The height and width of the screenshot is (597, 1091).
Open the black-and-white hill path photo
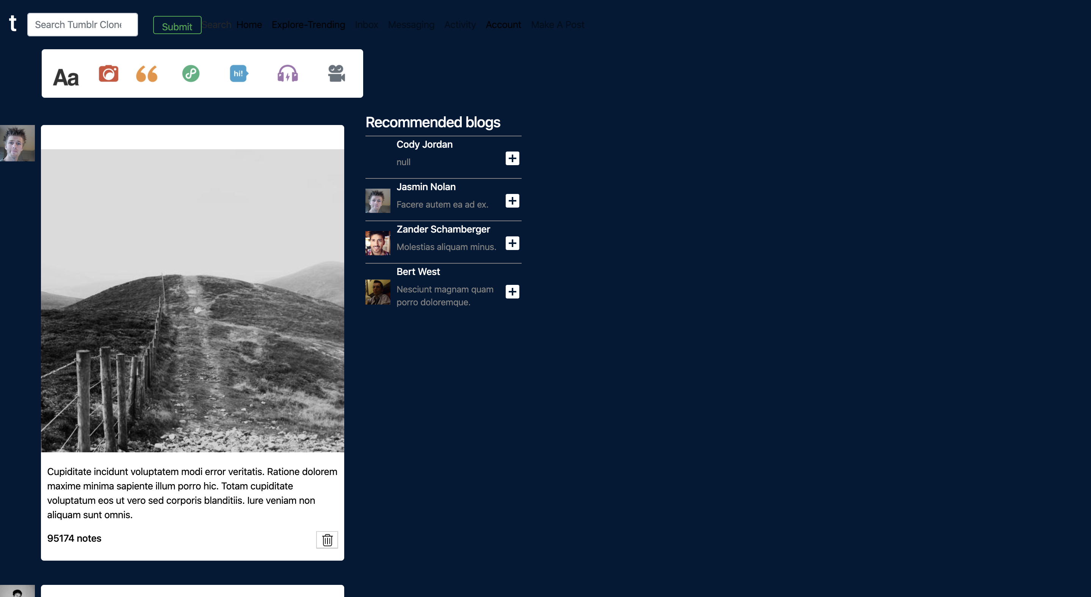click(192, 300)
